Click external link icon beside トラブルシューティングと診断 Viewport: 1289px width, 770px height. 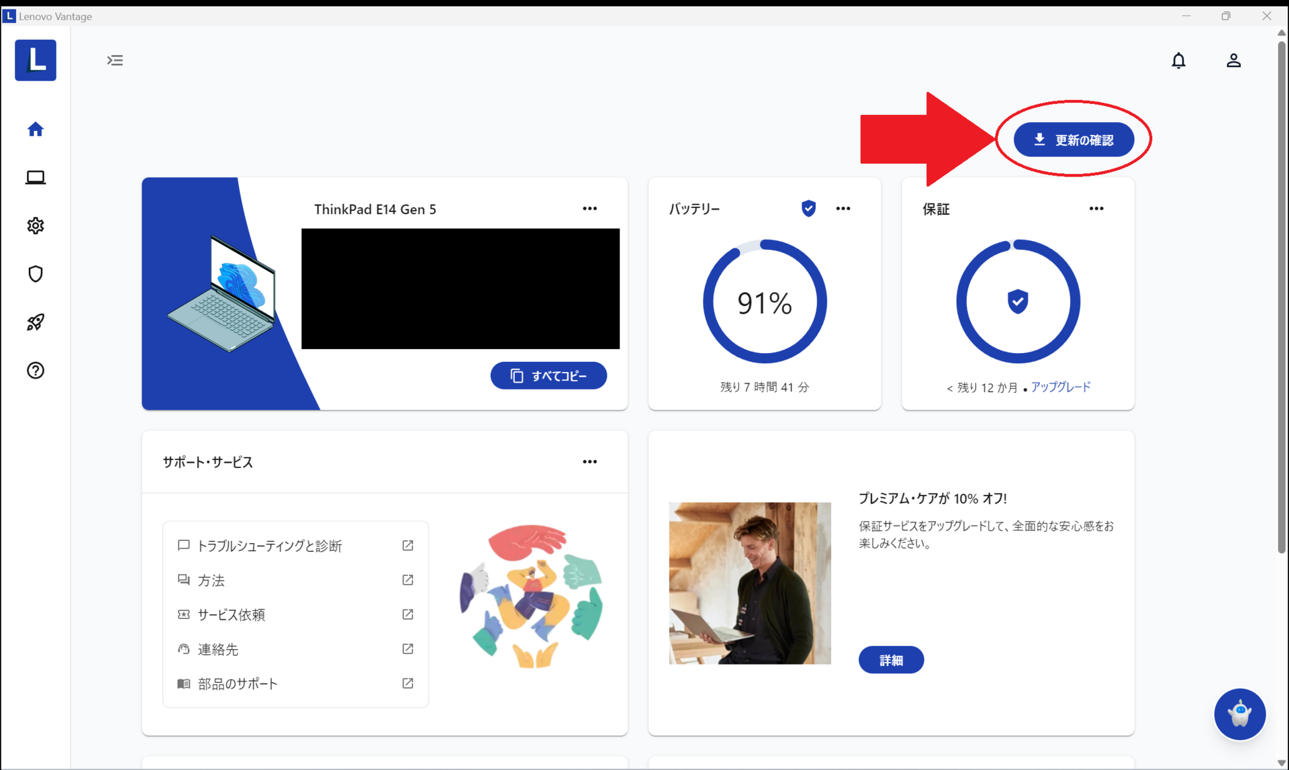(408, 546)
